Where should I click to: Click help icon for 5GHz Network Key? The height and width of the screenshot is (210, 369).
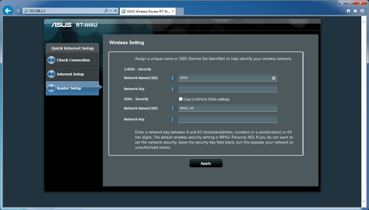(173, 120)
